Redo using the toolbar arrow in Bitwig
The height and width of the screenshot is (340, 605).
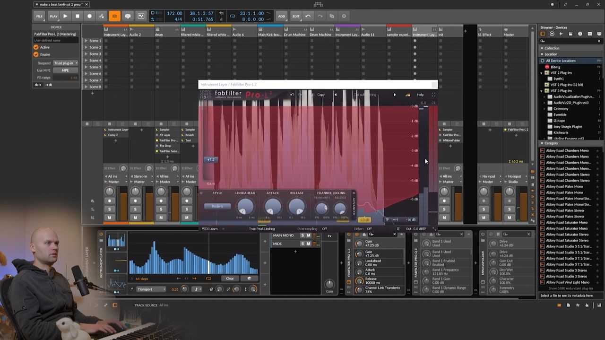point(320,16)
